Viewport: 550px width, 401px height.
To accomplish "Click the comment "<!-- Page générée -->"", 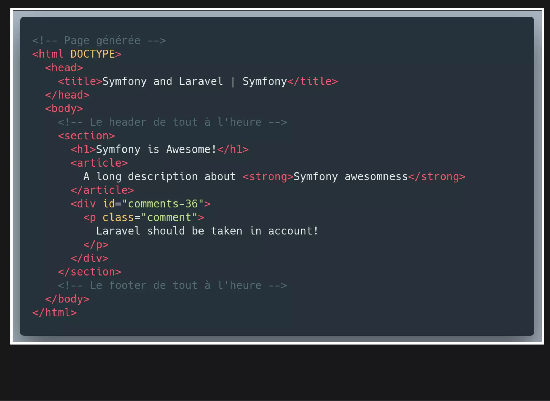I will tap(99, 41).
